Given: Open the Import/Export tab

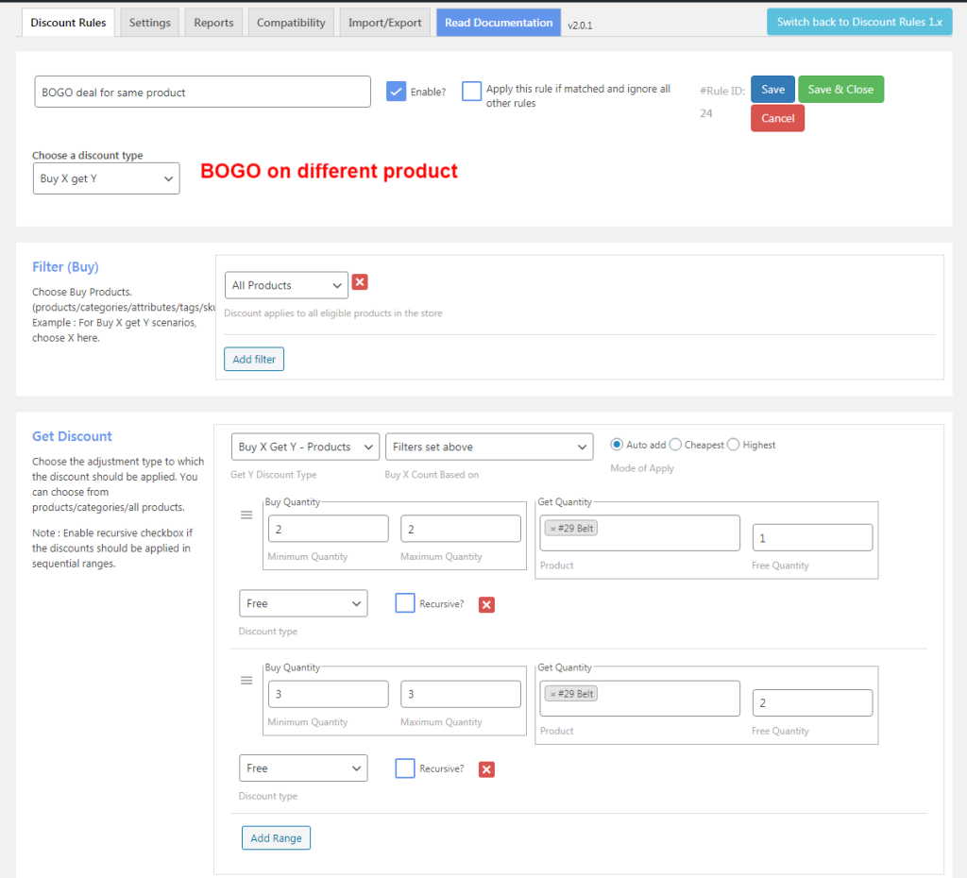Looking at the screenshot, I should (x=385, y=23).
